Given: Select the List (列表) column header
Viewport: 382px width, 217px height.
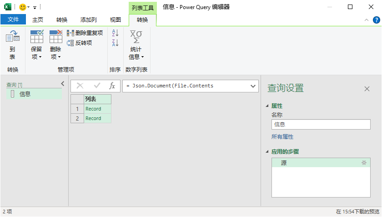Looking at the screenshot, I should [97, 99].
